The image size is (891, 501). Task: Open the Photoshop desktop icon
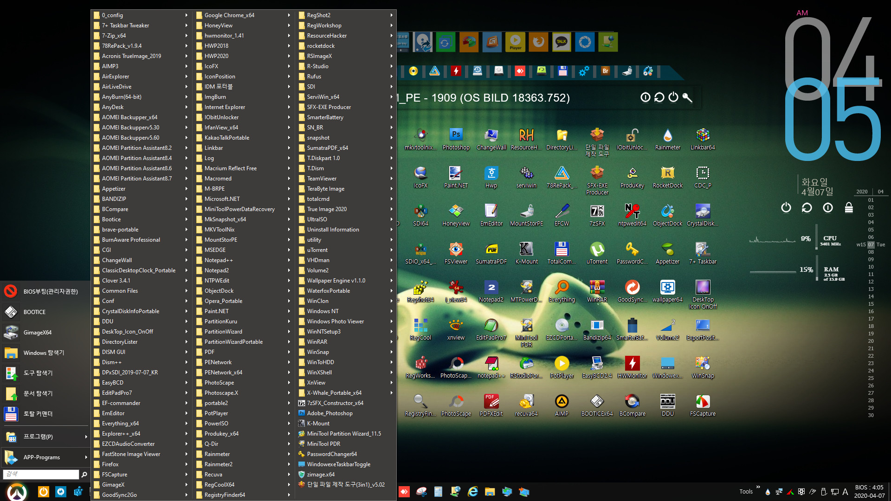(x=456, y=139)
